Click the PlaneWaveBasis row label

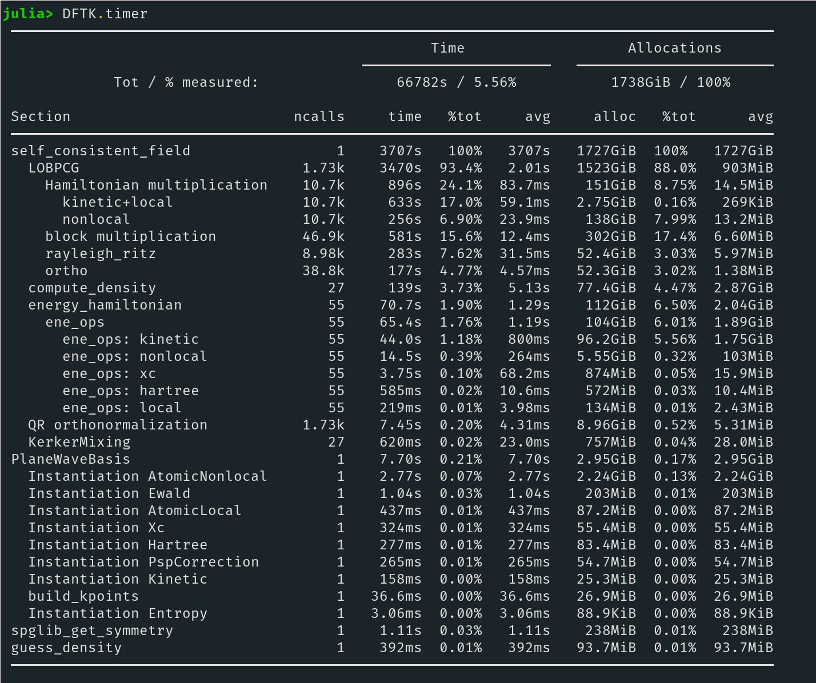pos(71,459)
